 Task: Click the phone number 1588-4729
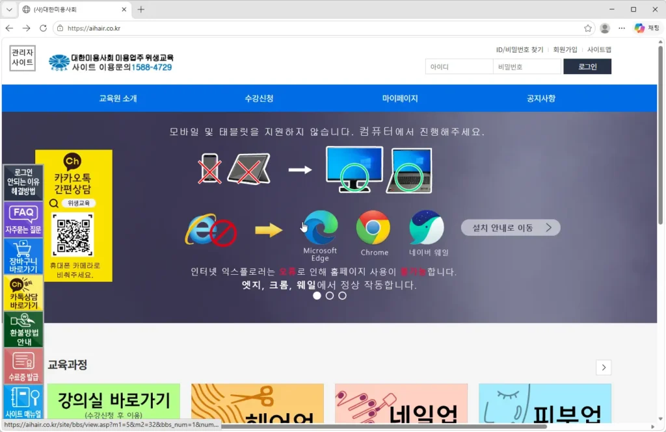[x=152, y=68]
